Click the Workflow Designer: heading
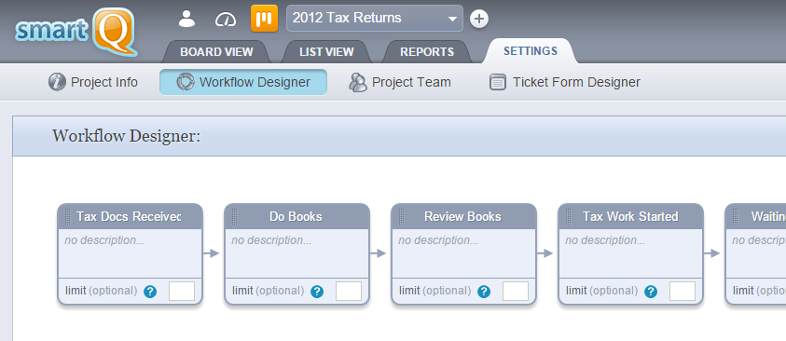 point(126,136)
